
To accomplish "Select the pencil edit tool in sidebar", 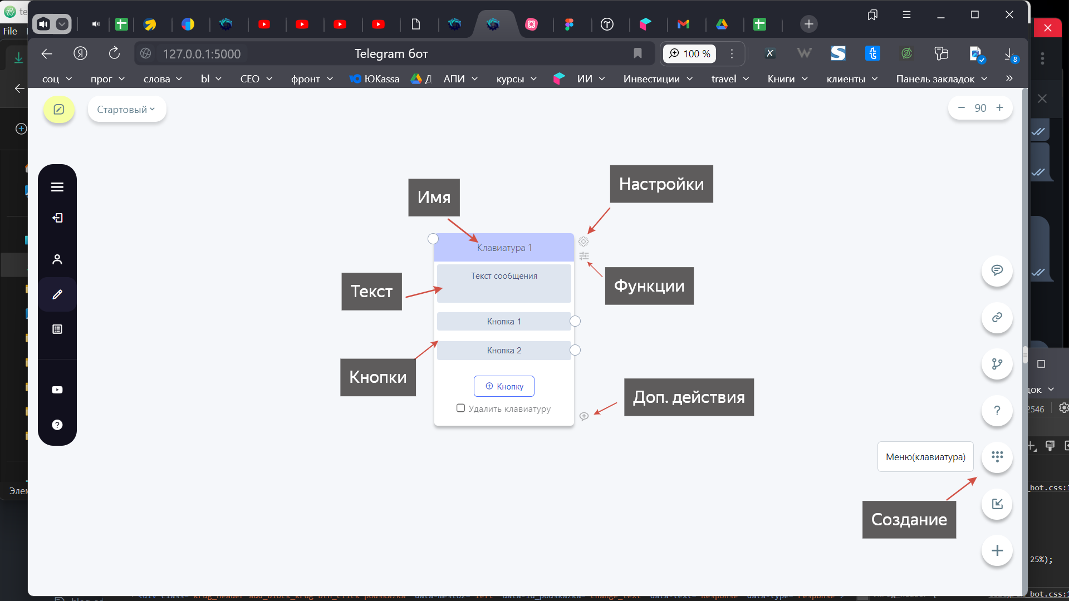I will pyautogui.click(x=57, y=294).
